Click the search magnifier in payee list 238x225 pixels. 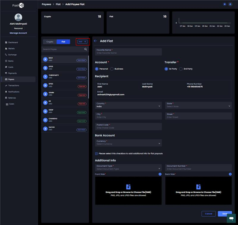86,49
